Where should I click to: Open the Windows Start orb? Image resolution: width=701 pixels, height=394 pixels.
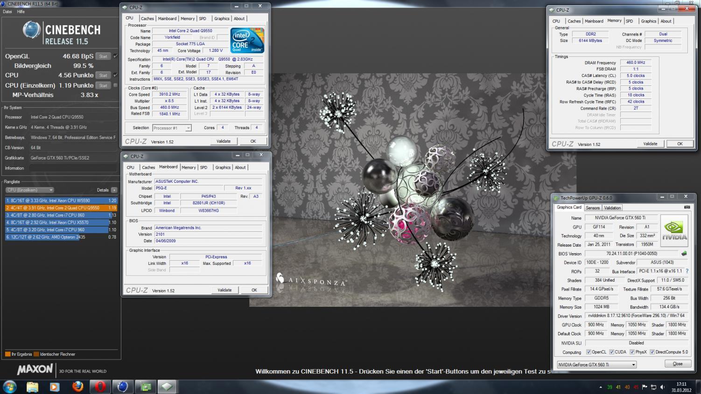coord(10,387)
